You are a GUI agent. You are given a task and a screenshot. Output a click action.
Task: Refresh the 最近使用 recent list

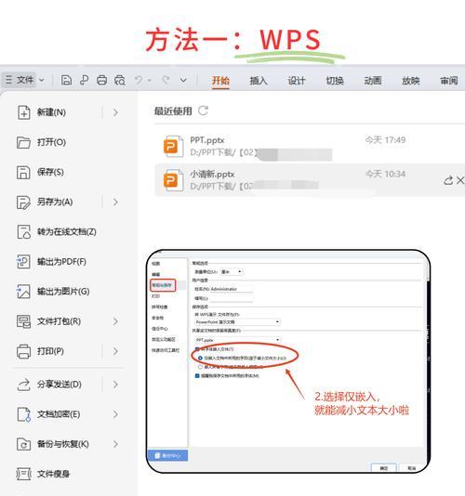204,111
